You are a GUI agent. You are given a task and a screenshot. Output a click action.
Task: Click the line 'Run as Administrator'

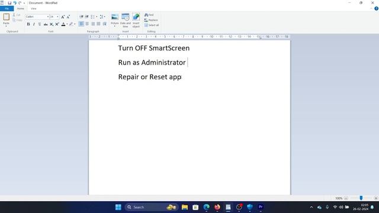pos(152,63)
